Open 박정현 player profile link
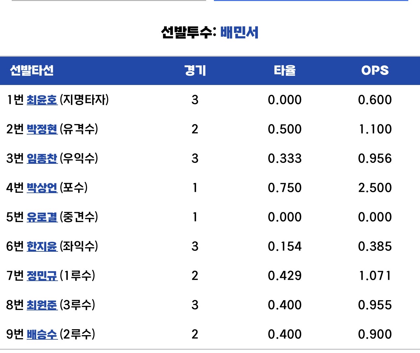The image size is (420, 353). pyautogui.click(x=42, y=129)
